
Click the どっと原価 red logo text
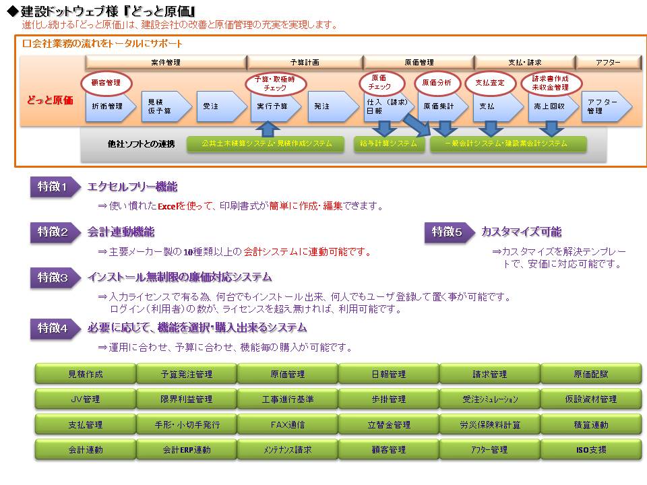click(x=51, y=100)
